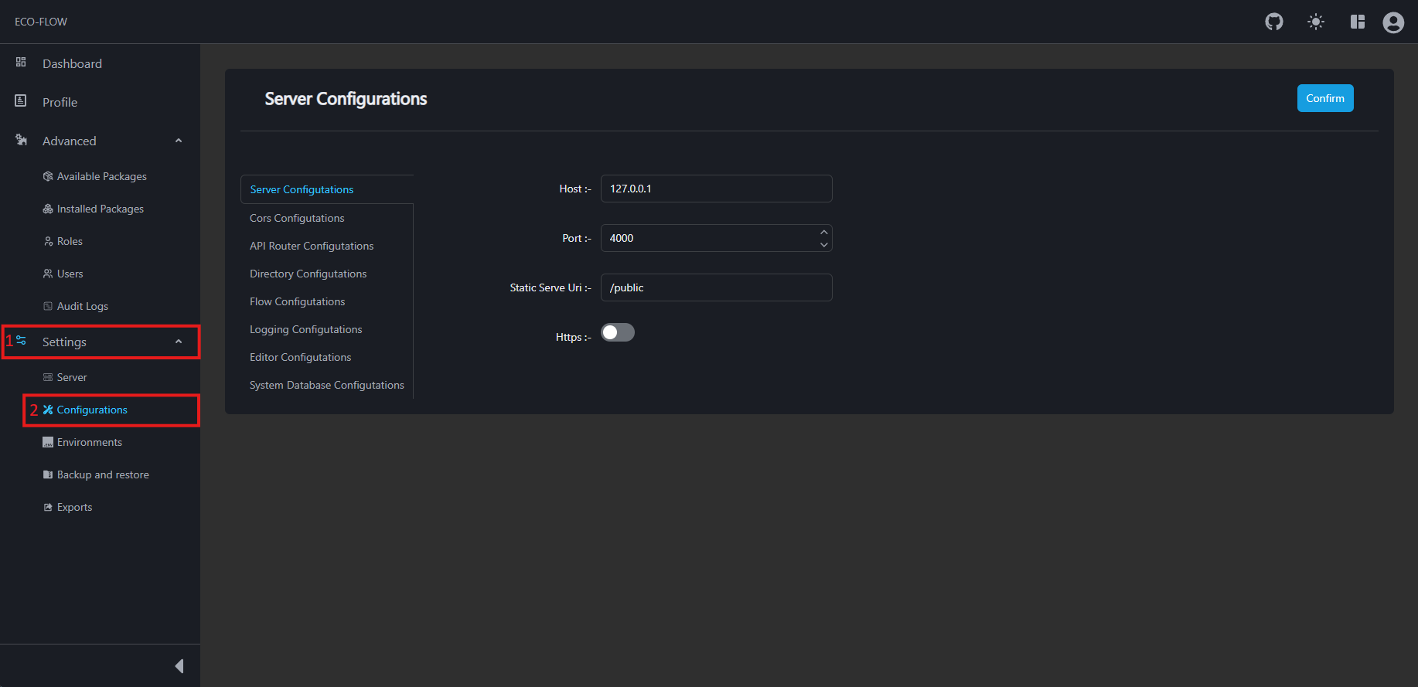Click the Profile sidebar icon
This screenshot has height=687, width=1418.
click(21, 100)
